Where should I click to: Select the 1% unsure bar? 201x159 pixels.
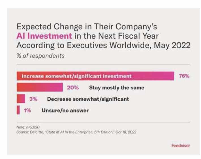click(18, 110)
